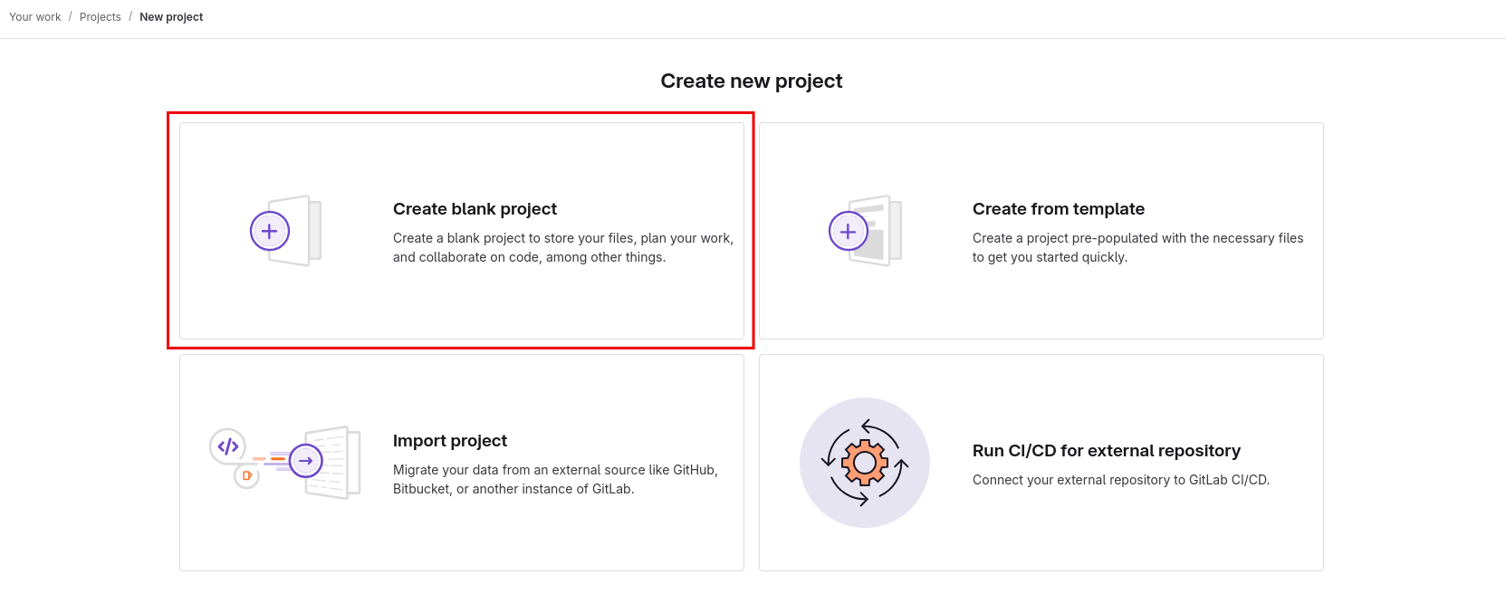Click the arrow circle icon on import card
The width and height of the screenshot is (1506, 594).
click(x=306, y=460)
